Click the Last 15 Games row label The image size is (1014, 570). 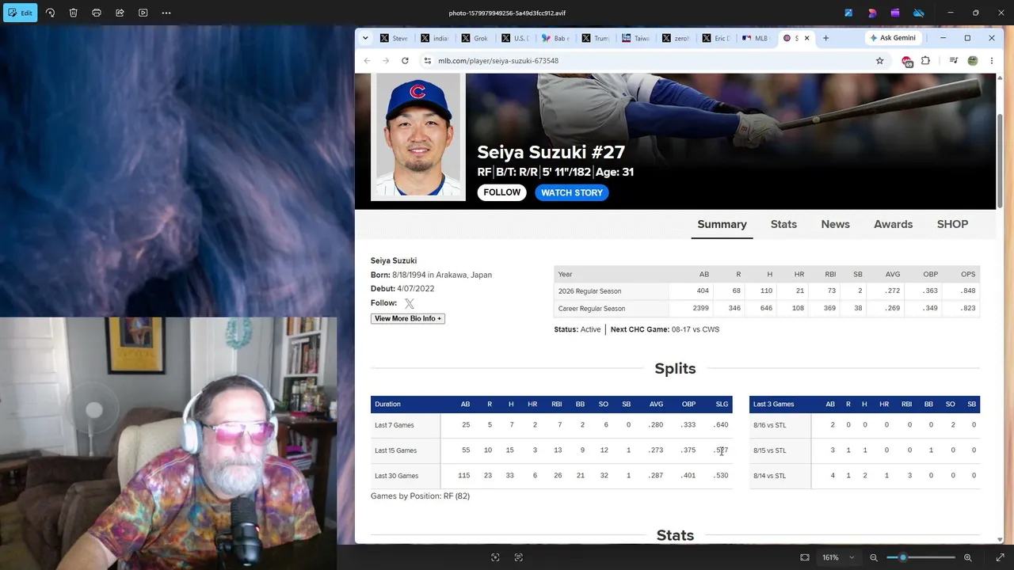[x=395, y=450]
